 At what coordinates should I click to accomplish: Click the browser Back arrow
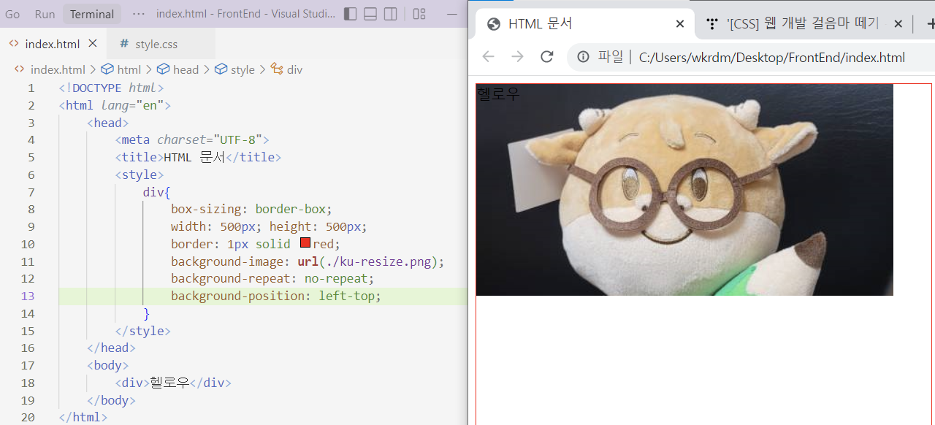point(488,57)
